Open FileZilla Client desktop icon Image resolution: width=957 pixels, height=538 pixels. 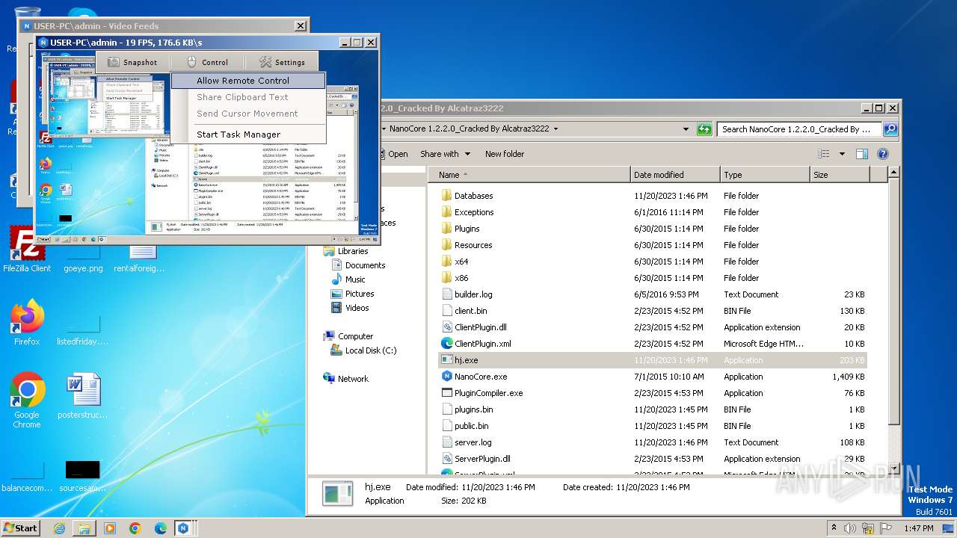[x=27, y=249]
